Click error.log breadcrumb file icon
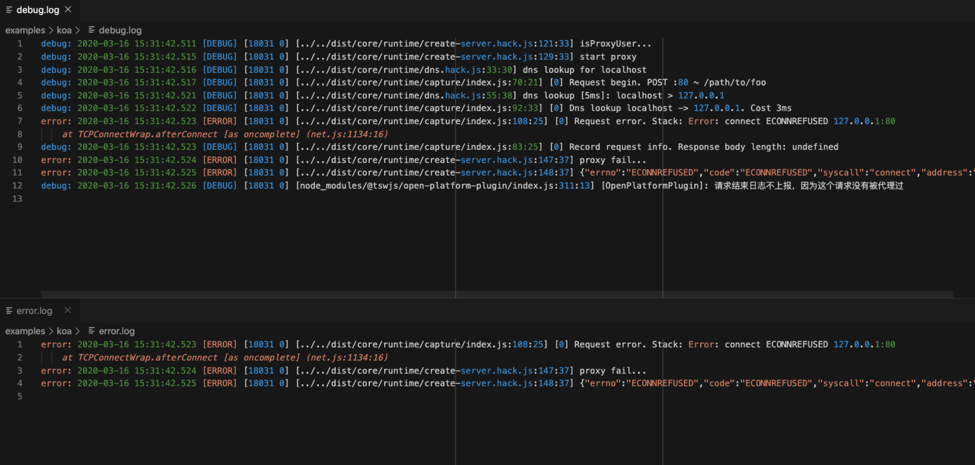Screen dimensions: 975x465 tap(91, 331)
